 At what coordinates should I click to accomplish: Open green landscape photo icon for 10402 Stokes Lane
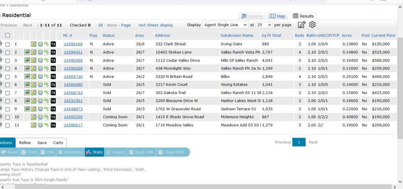click(27, 52)
